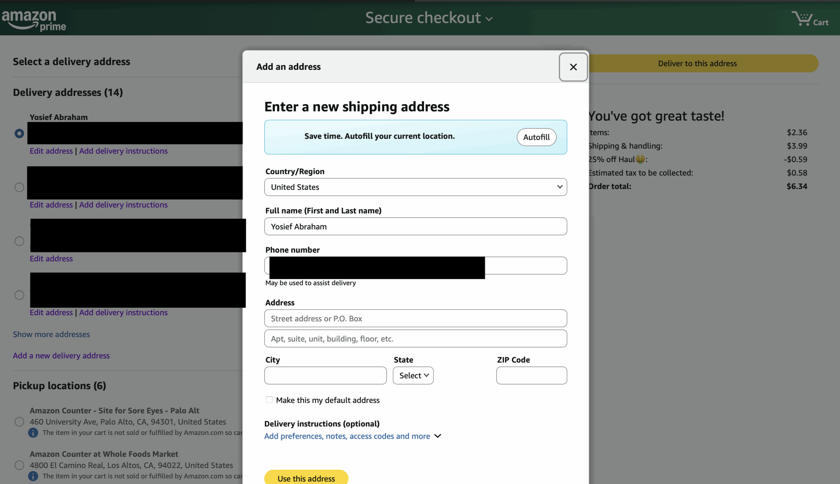Expand Secure checkout header chevron
This screenshot has width=840, height=484.
[x=489, y=19]
